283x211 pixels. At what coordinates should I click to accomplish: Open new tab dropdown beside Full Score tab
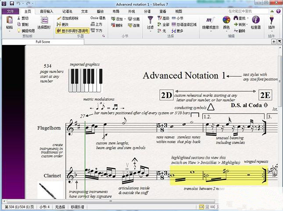[274, 42]
